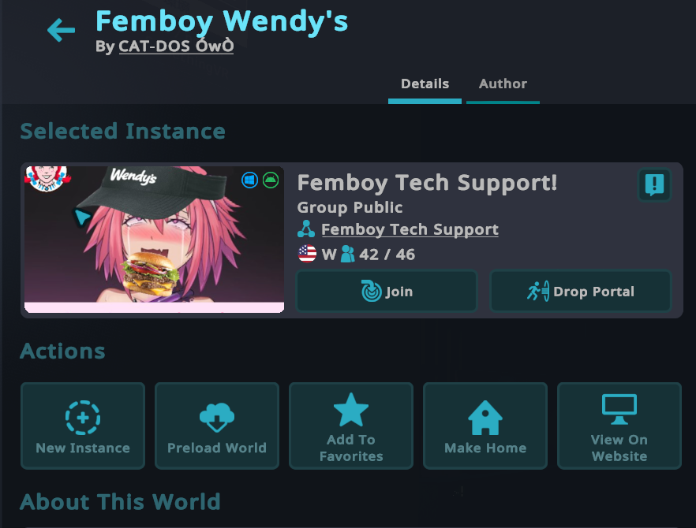Image resolution: width=696 pixels, height=528 pixels.
Task: Click the Android platform badge icon
Action: [x=271, y=180]
